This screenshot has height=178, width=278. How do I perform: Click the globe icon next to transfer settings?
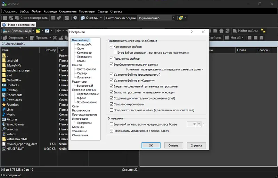pos(181,18)
